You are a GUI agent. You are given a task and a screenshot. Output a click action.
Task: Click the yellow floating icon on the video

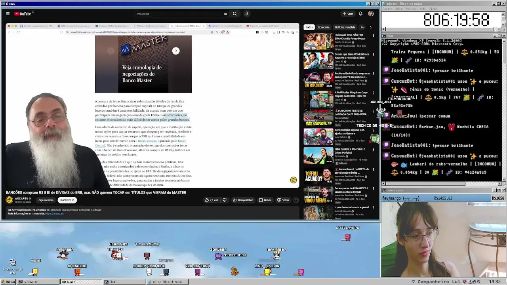(x=293, y=180)
